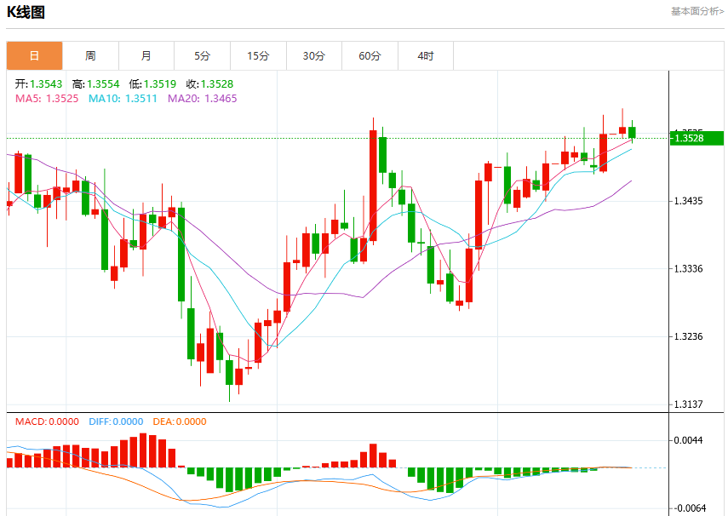This screenshot has width=728, height=516.
Task: Click the K线图 chart title
Action: 26,12
